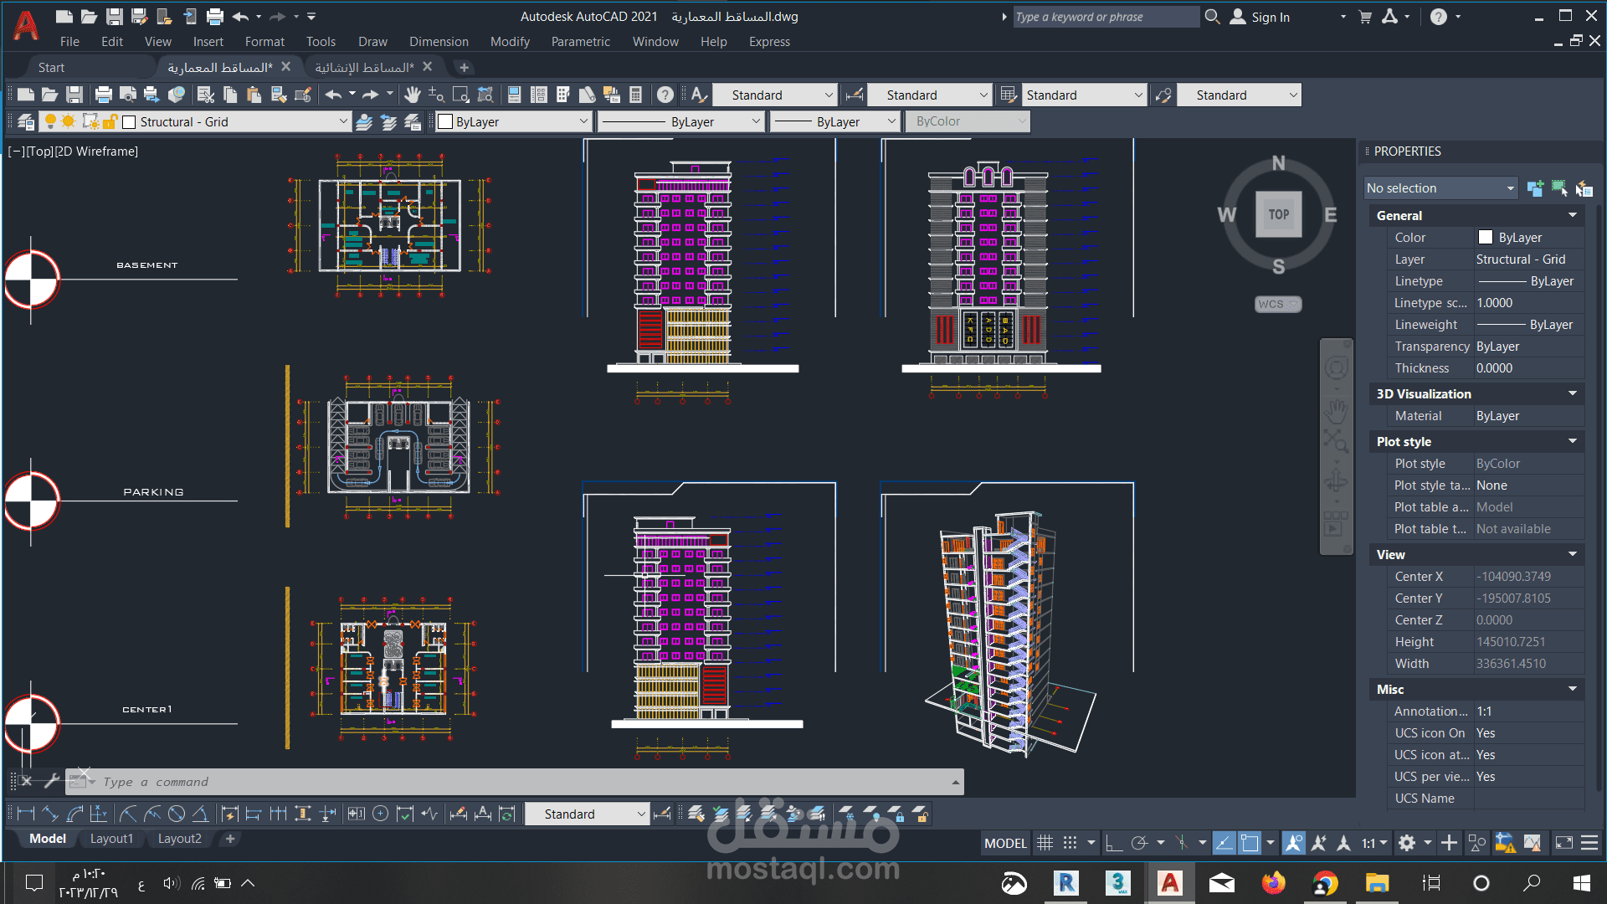Click Sign In in the title bar

pos(1271,18)
